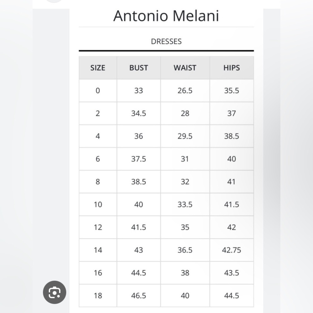Click the SIZE column header
Viewport: 313px width, 313px height.
coord(98,68)
